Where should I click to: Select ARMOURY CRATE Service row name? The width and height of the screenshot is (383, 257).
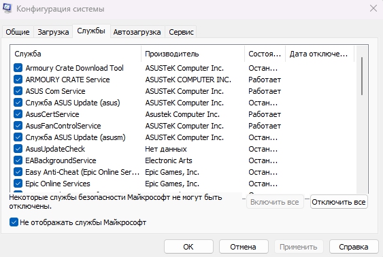tap(67, 80)
